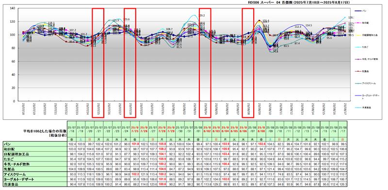This screenshot has width=388, height=190.
Task: Click the 119.7 cell in the 日配調理加工品 row
Action: (x=270, y=154)
